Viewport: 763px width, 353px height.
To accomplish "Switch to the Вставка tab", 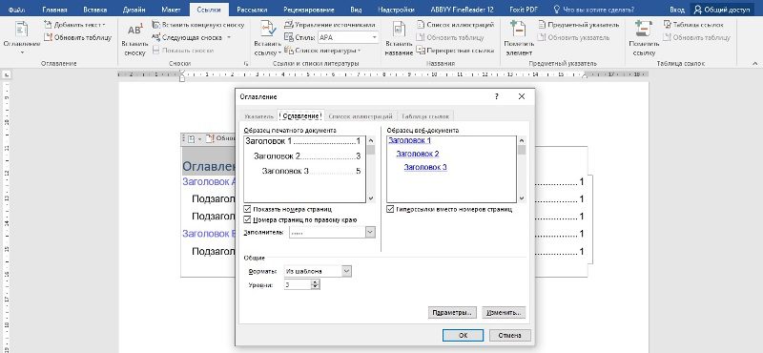I will click(x=95, y=10).
